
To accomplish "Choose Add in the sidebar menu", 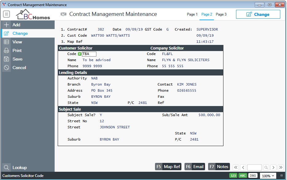I will 28,25.
